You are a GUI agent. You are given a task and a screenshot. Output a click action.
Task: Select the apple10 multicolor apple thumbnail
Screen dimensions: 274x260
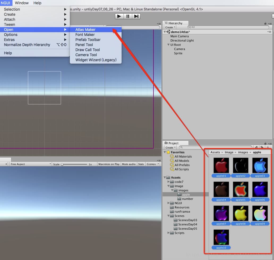[x=221, y=237]
